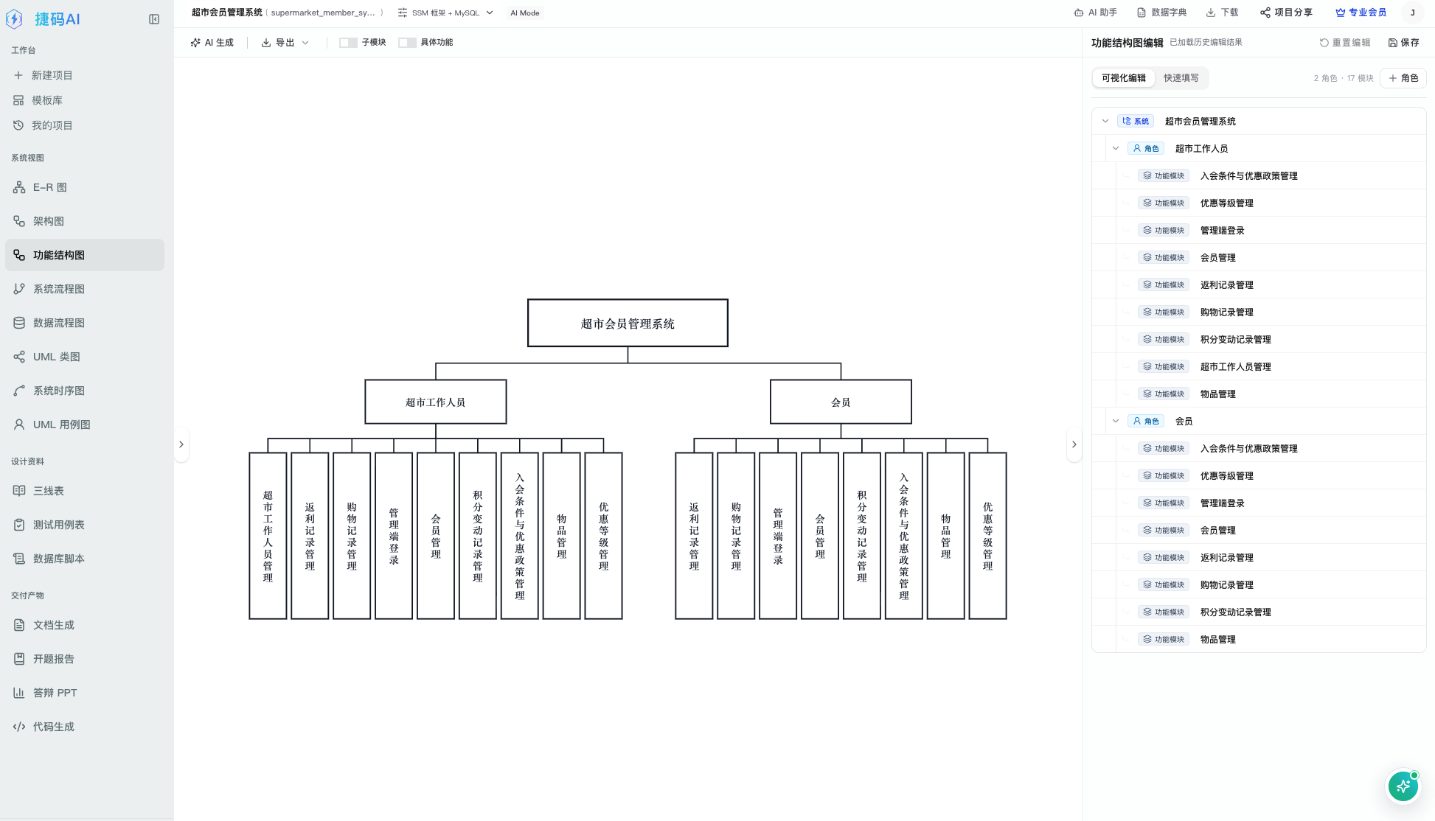The height and width of the screenshot is (821, 1435).
Task: Collapse the 会员 role node
Action: coord(1116,421)
